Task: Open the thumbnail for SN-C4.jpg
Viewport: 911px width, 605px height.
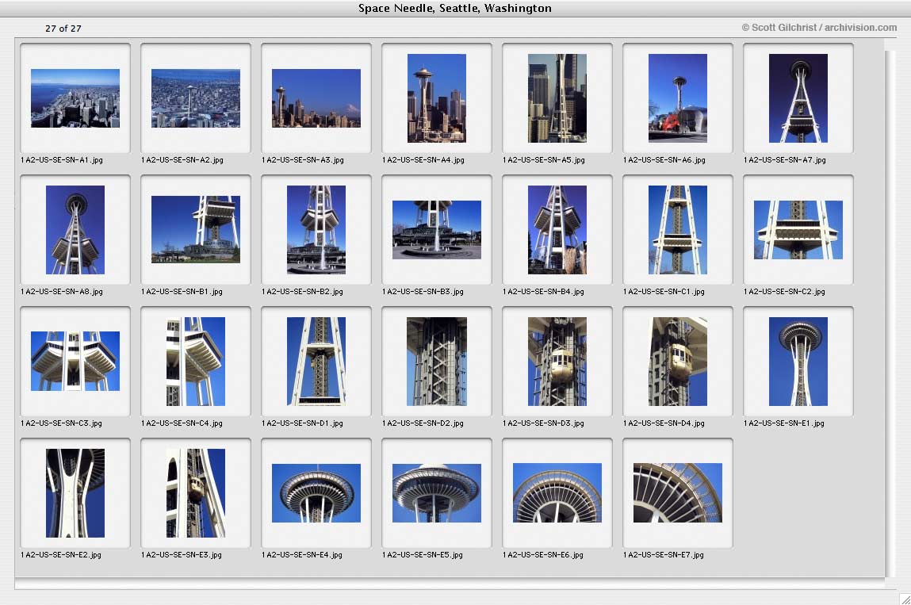Action: [196, 362]
